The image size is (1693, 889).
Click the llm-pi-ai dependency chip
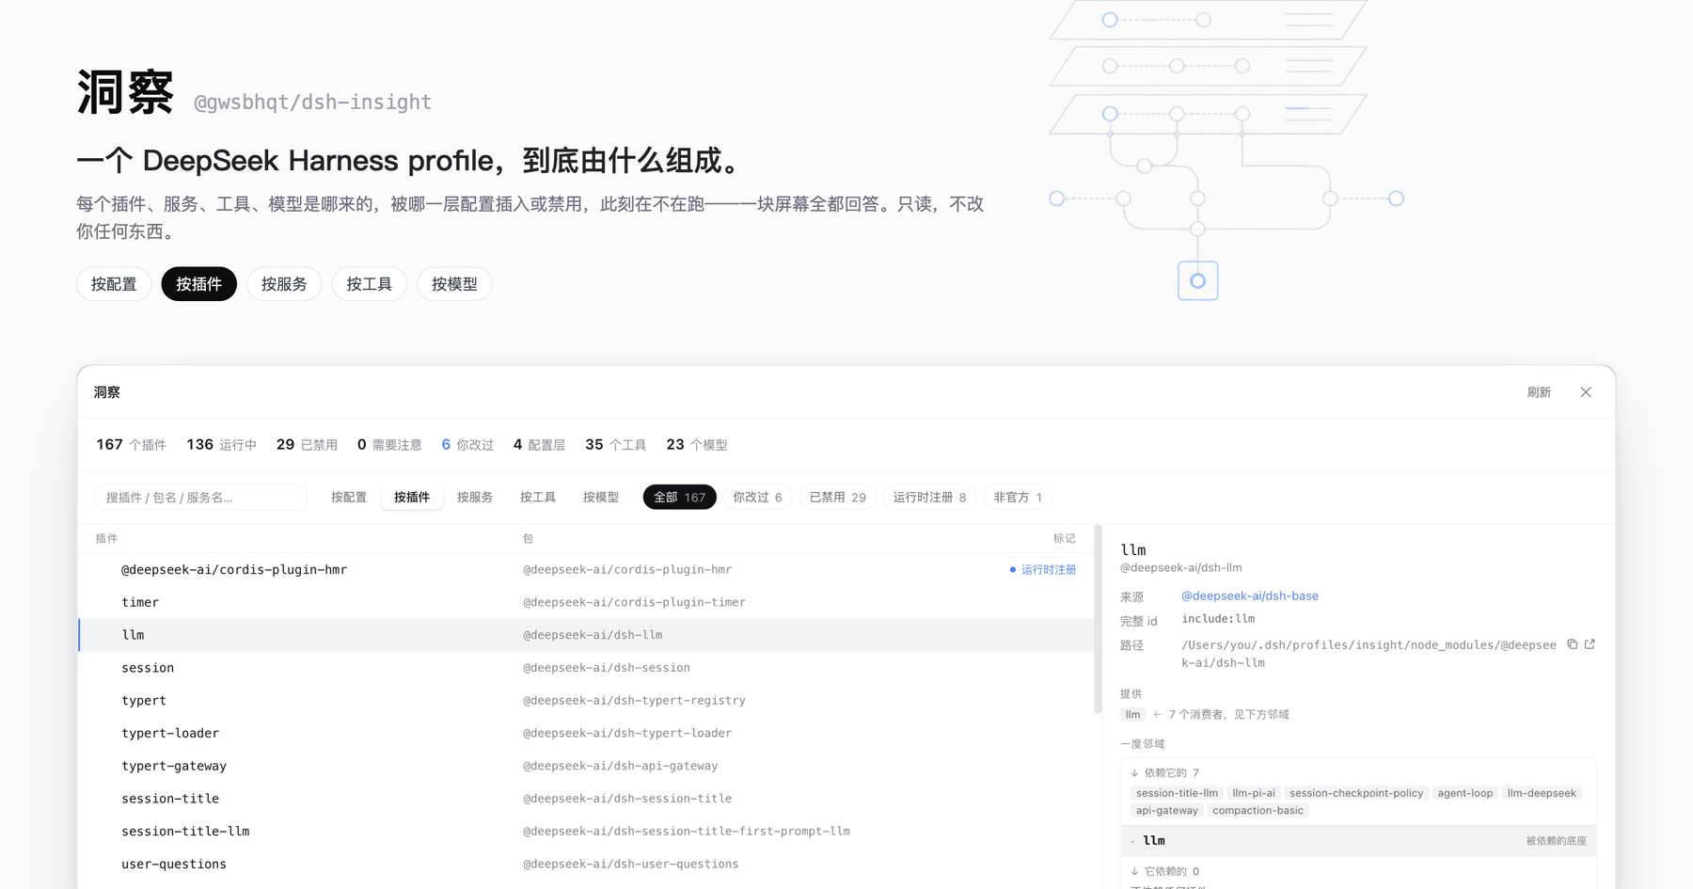pos(1254,793)
